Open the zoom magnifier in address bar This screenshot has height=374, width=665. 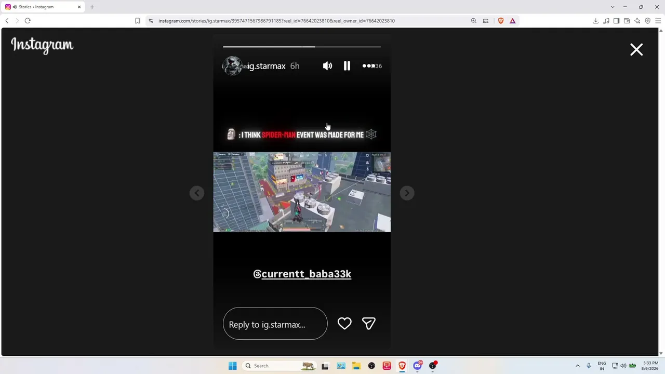(474, 21)
